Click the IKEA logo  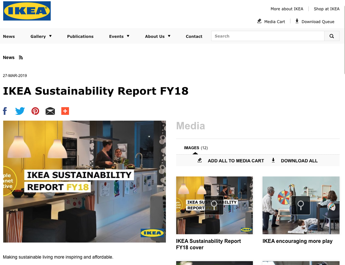point(27,11)
